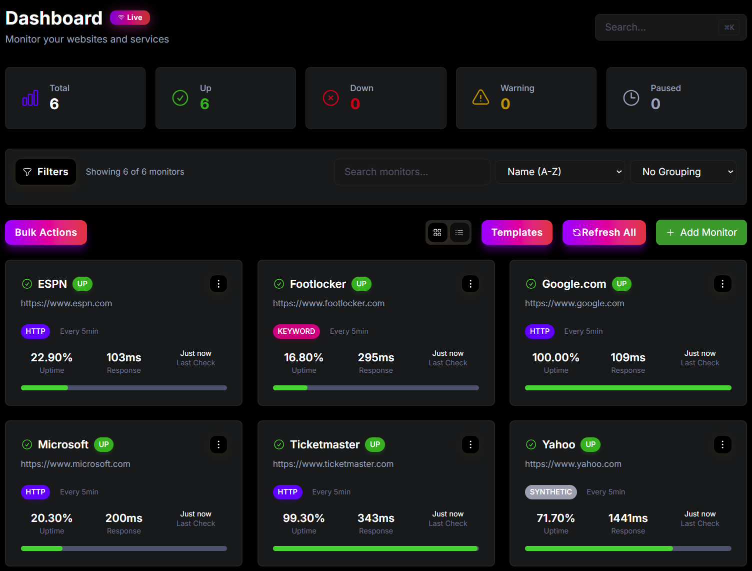Viewport: 752px width, 571px height.
Task: Open the https://www.google.com link
Action: pyautogui.click(x=574, y=303)
